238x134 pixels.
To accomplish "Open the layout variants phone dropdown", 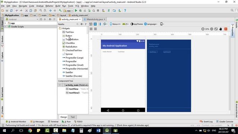I will (x=162, y=24).
